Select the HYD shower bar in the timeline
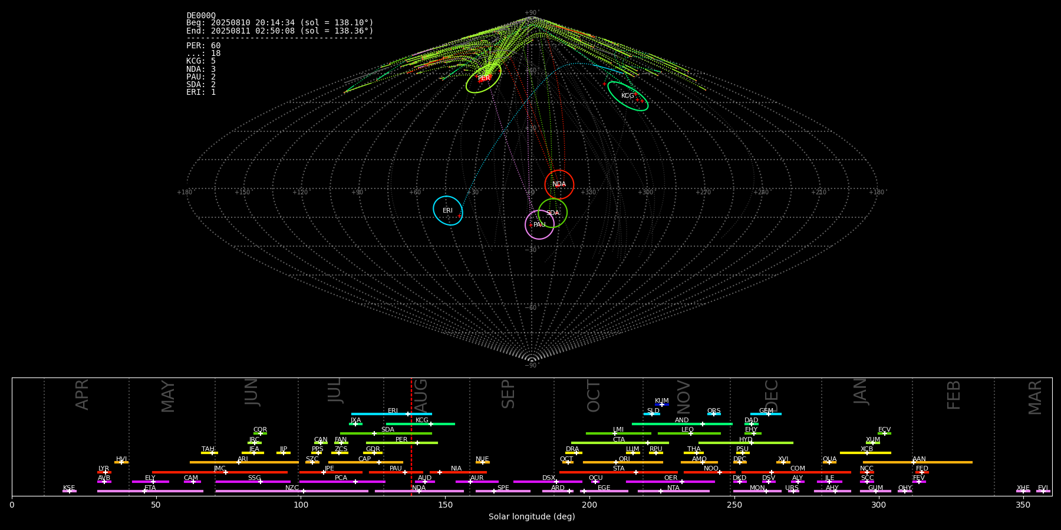 coord(746,443)
